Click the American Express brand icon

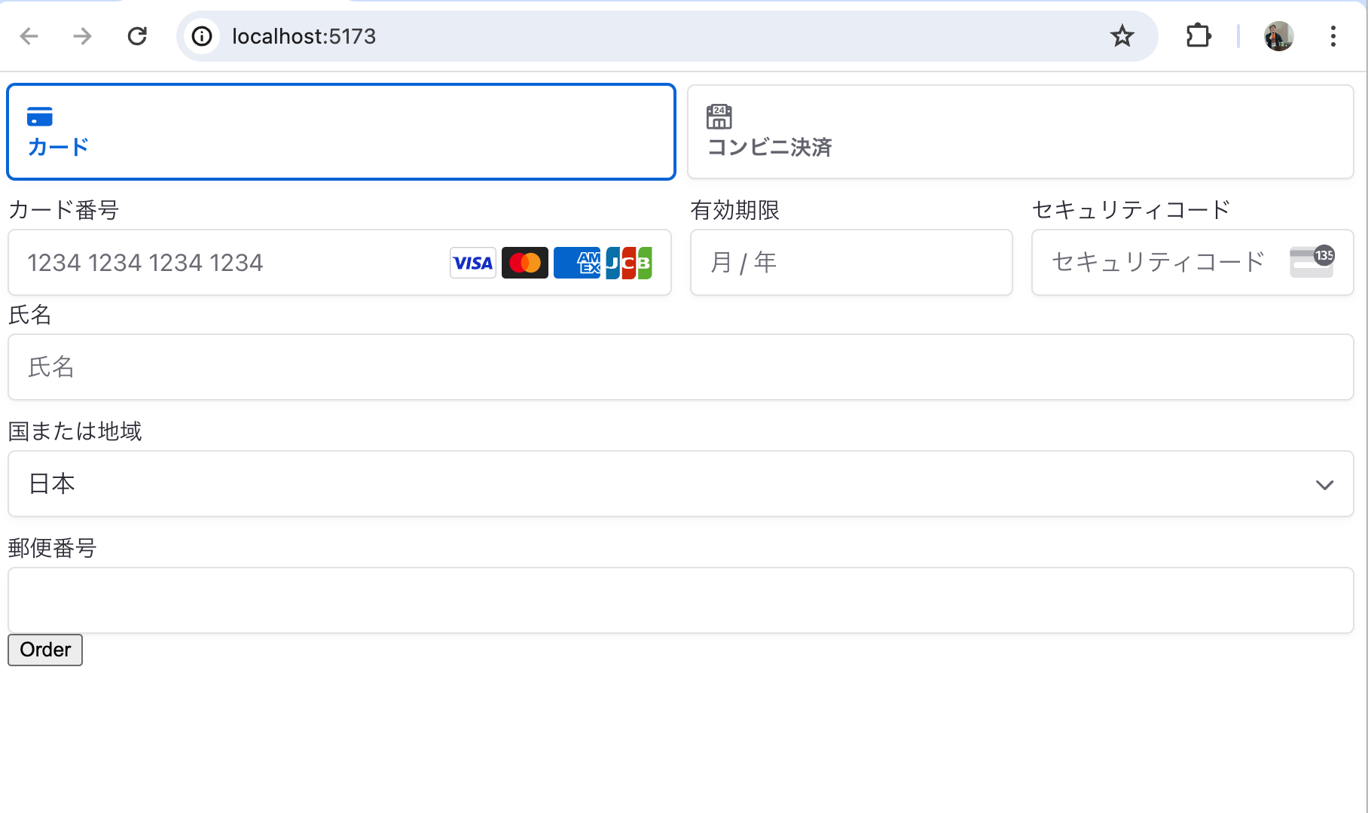tap(577, 263)
